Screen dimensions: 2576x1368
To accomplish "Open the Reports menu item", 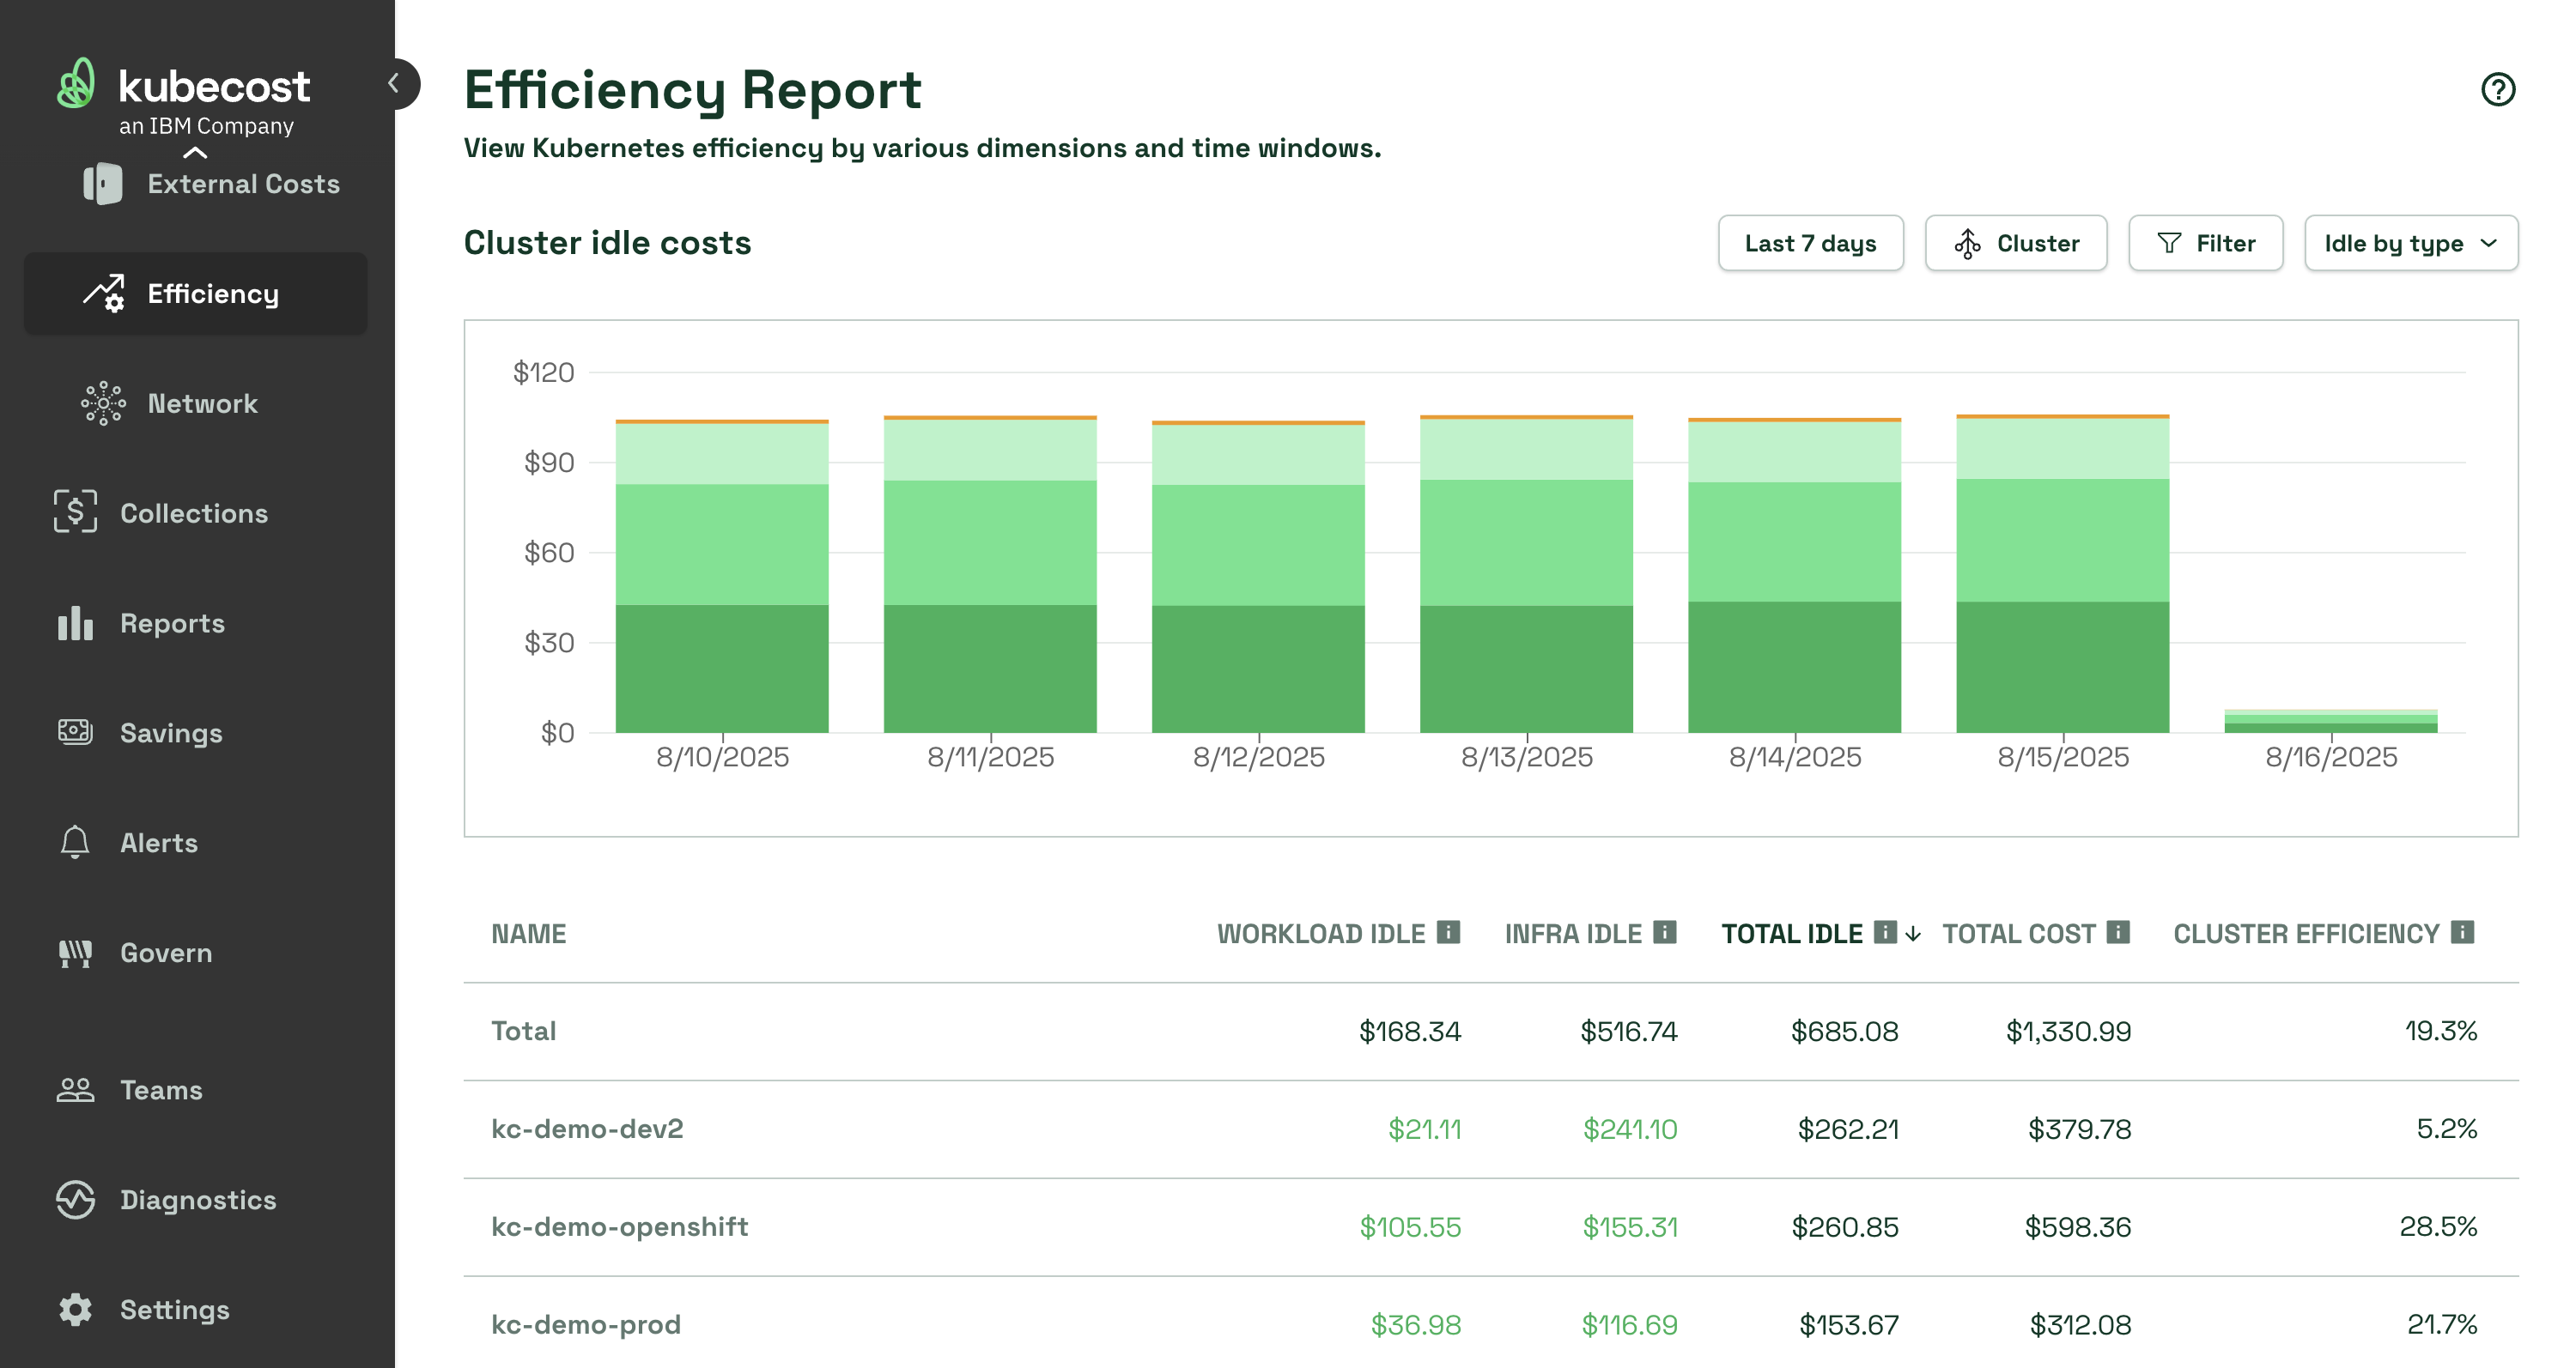I will [172, 624].
